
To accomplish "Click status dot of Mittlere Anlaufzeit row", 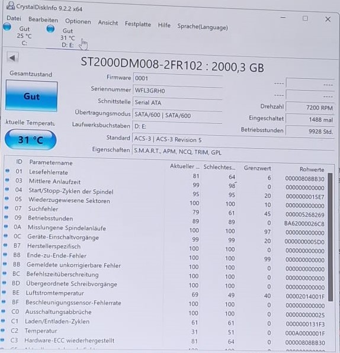I will point(7,180).
